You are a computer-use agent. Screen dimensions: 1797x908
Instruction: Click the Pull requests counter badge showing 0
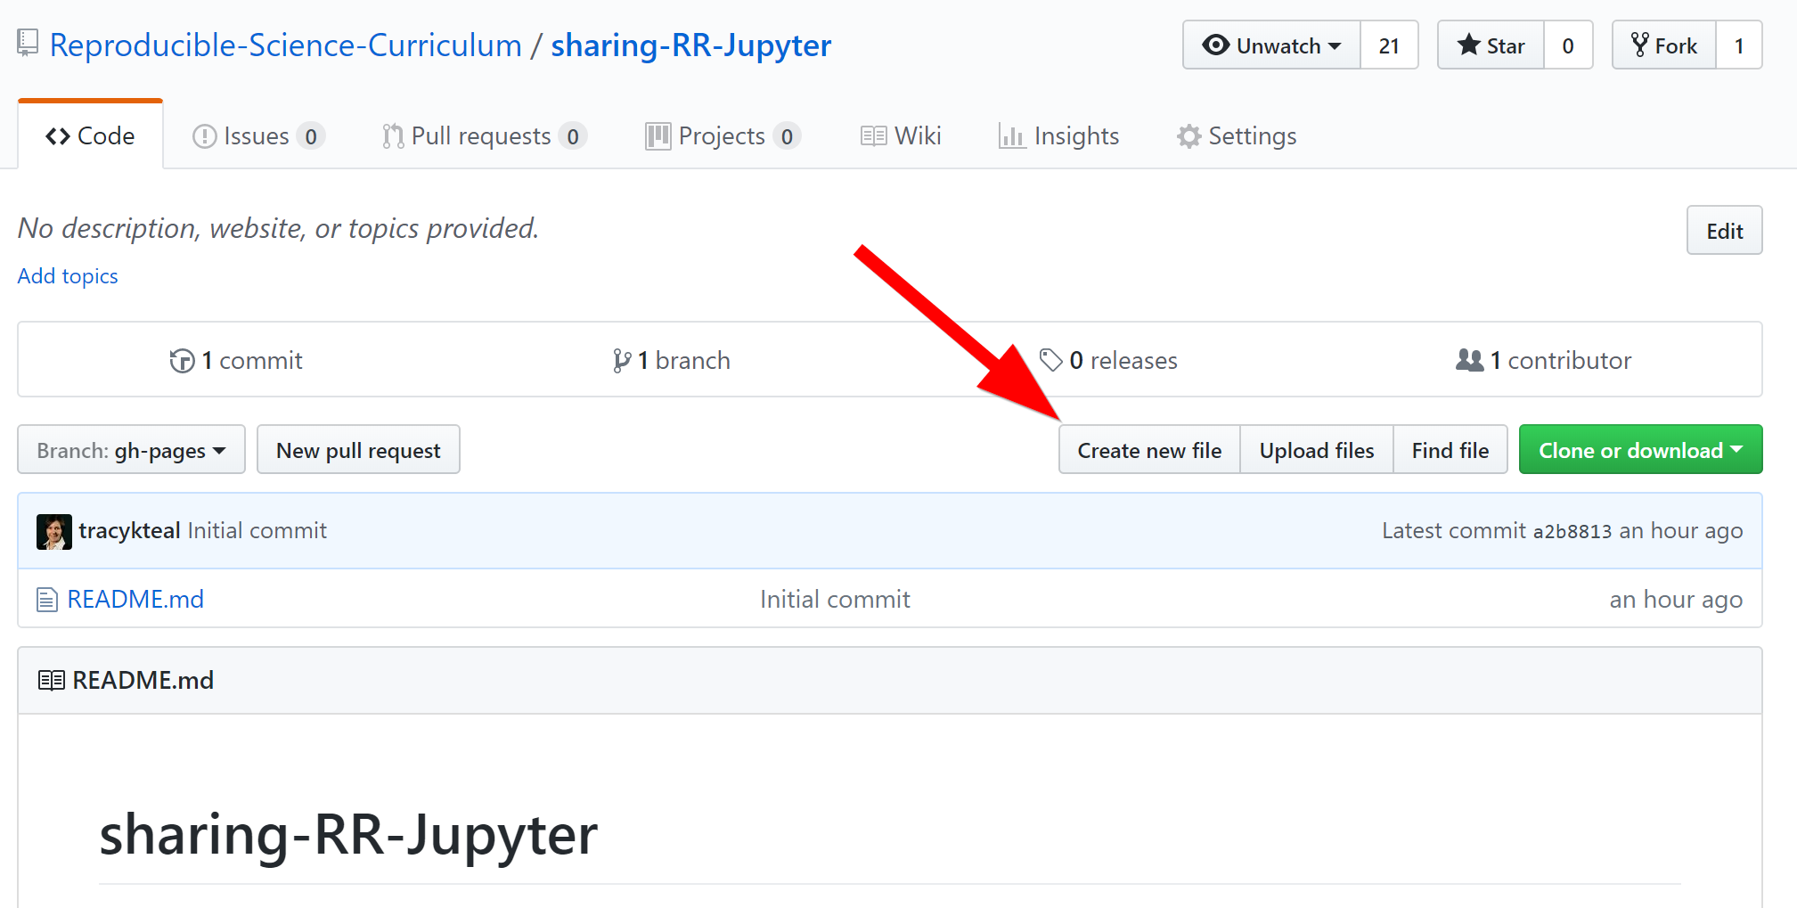pos(573,136)
